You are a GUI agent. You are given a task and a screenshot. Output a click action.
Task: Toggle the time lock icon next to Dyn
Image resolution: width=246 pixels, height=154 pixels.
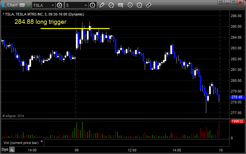coord(12,149)
